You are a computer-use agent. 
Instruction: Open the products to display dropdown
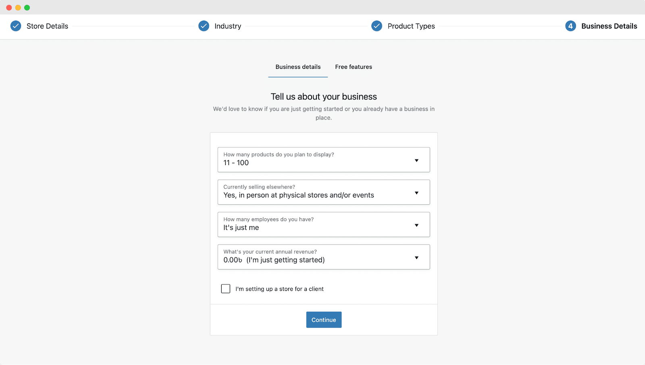324,160
